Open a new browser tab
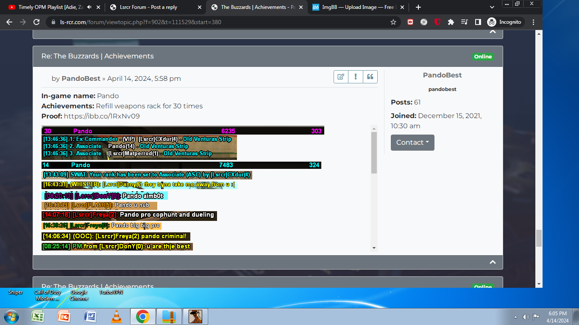 pyautogui.click(x=418, y=7)
